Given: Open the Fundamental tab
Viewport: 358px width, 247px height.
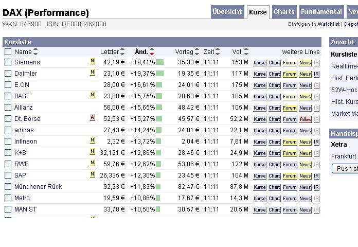Looking at the screenshot, I should tap(321, 12).
